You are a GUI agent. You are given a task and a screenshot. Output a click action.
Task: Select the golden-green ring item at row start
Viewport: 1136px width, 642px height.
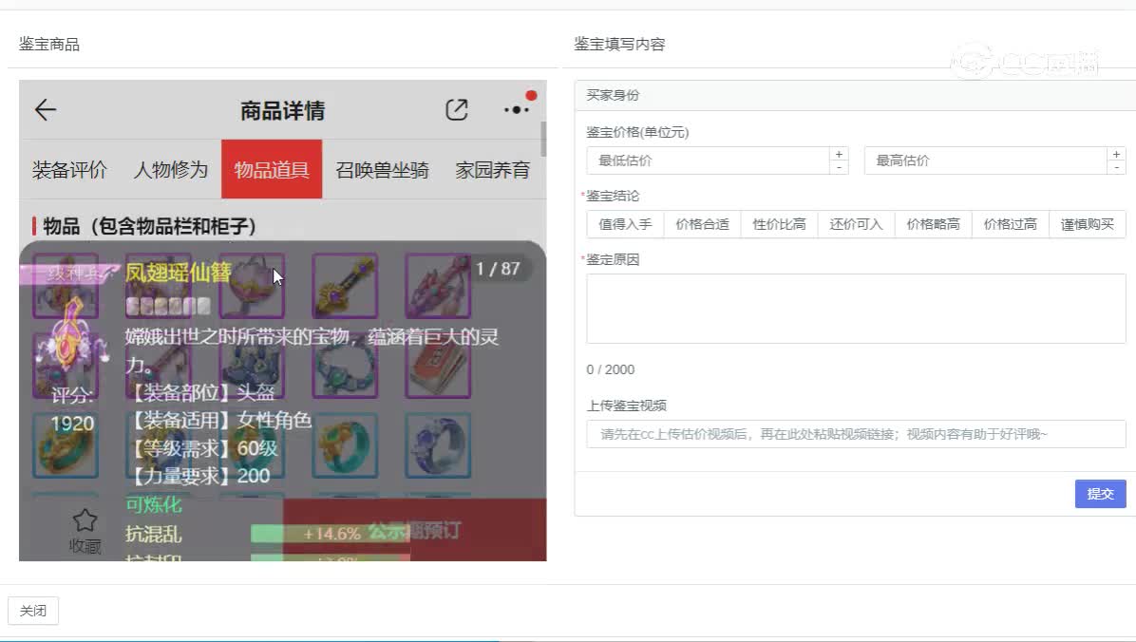(66, 445)
